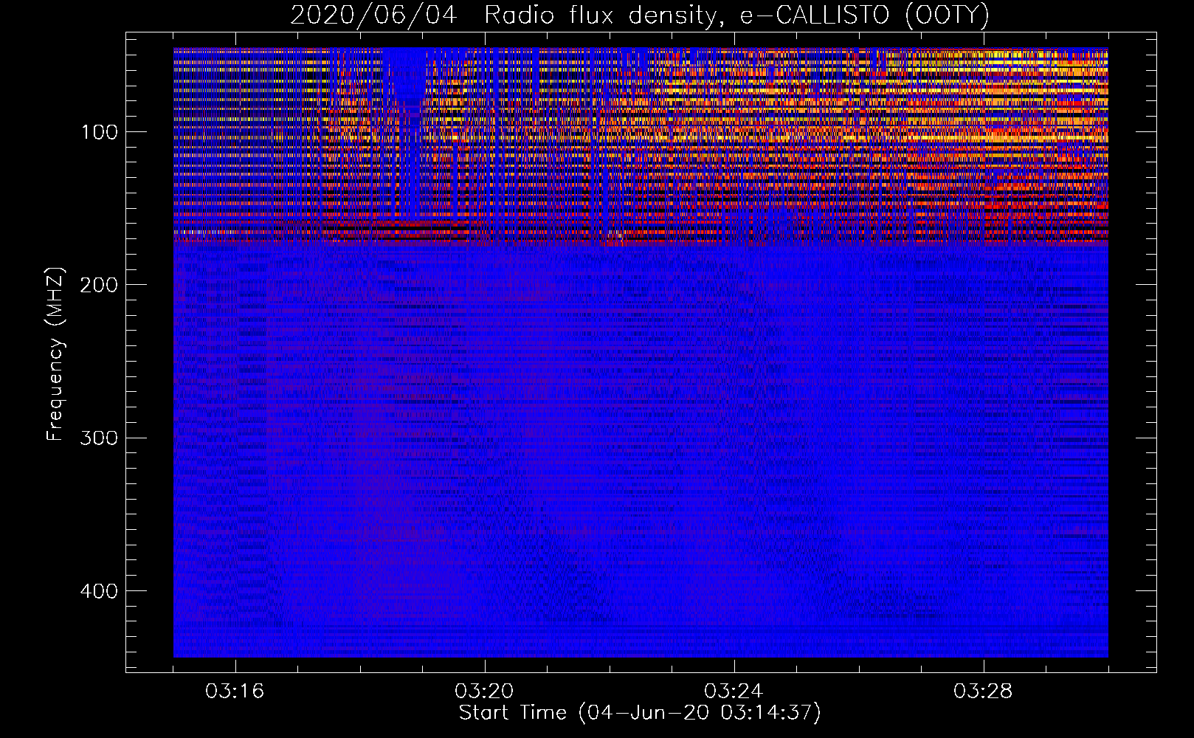
Task: Click the '400' frequency tick label
Action: (x=100, y=591)
